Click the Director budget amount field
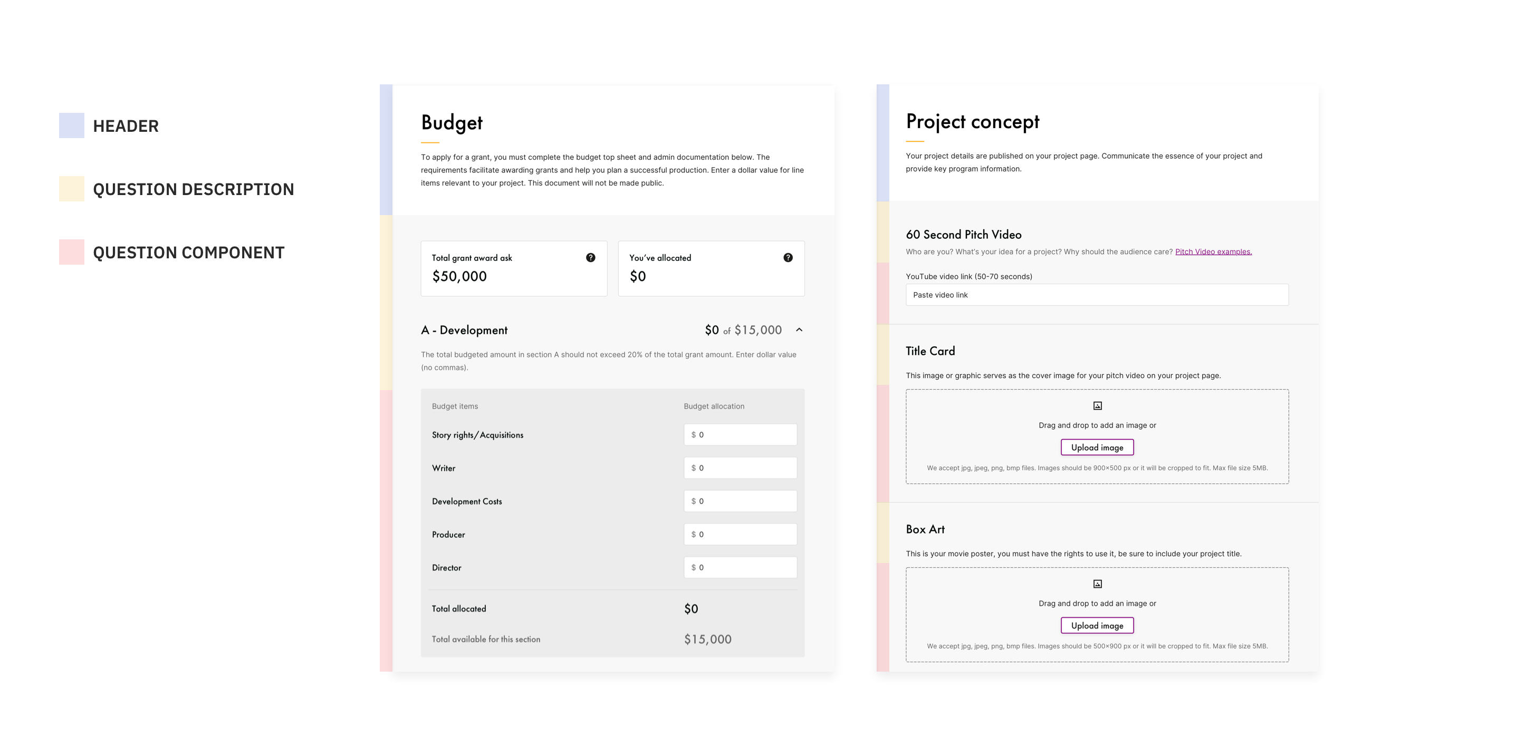The width and height of the screenshot is (1536, 756). click(x=740, y=568)
